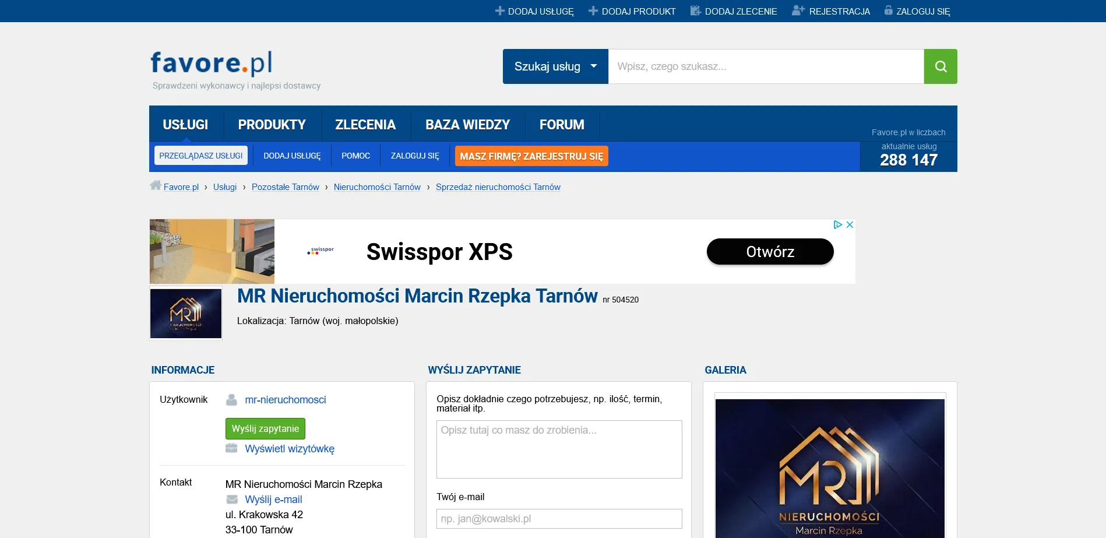Open the MR Nieruchomości company logo thumbnail
1106x538 pixels.
pyautogui.click(x=186, y=314)
